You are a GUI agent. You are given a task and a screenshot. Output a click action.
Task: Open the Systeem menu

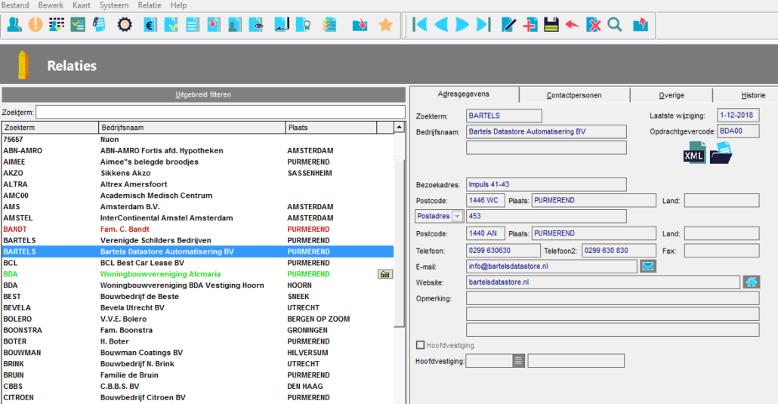[114, 5]
